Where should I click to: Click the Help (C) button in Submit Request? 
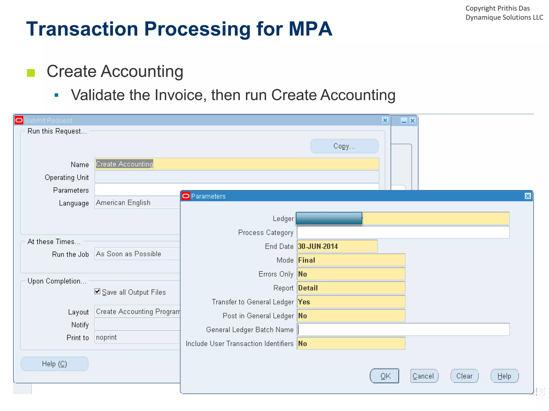coord(54,364)
